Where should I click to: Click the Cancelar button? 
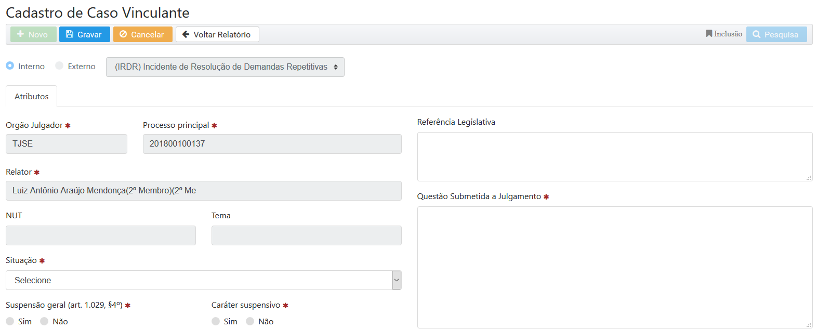pyautogui.click(x=142, y=34)
